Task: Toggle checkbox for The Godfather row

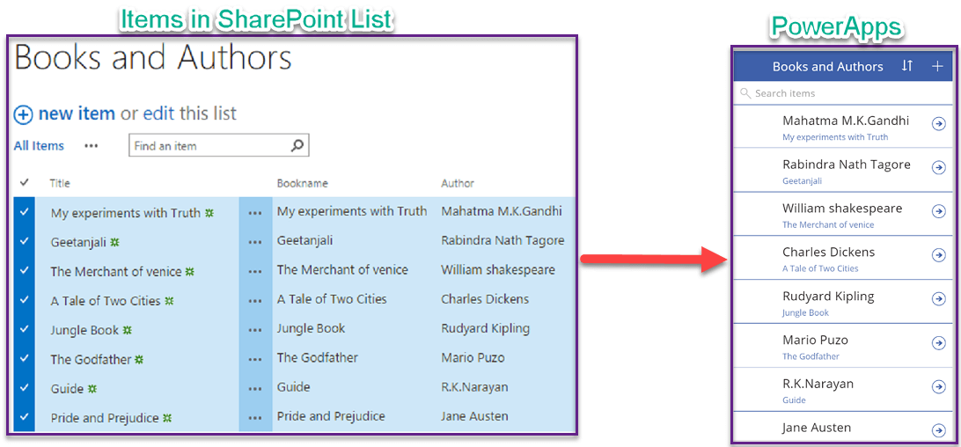Action: coord(24,359)
